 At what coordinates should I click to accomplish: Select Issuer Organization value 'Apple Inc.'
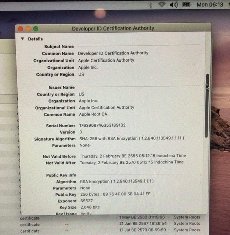(89, 101)
